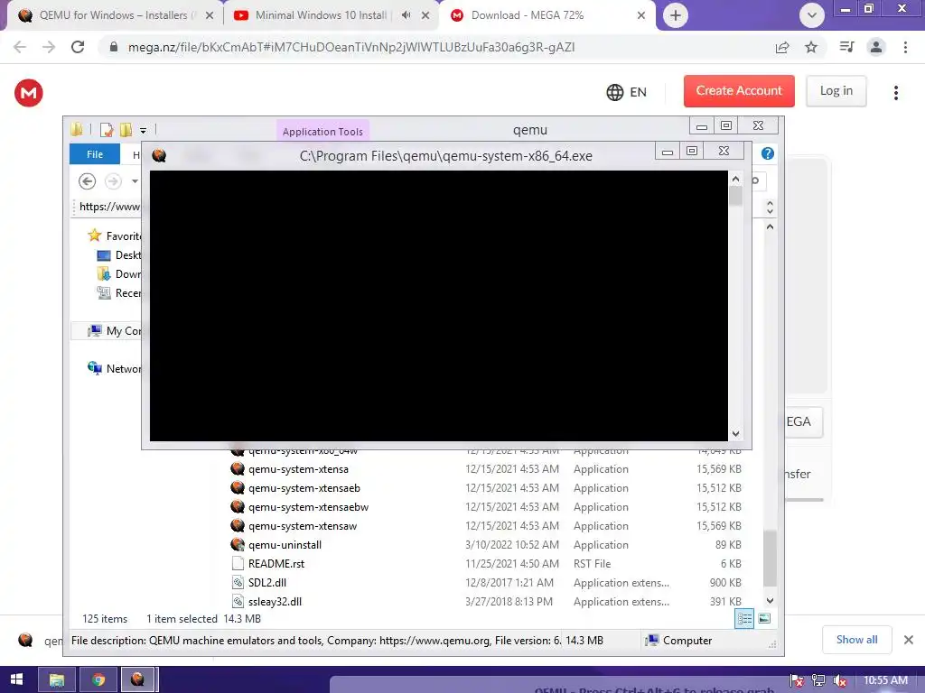Open Chrome media control icon
This screenshot has width=925, height=693.
846,47
